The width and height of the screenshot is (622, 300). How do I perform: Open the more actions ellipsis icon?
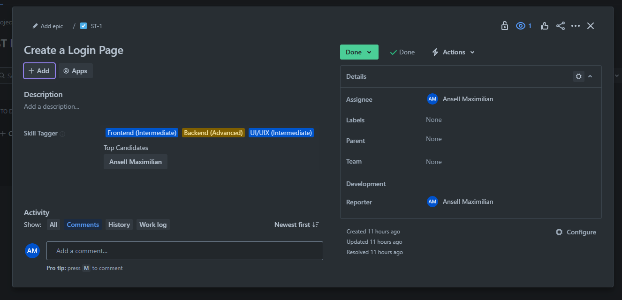[x=576, y=26]
